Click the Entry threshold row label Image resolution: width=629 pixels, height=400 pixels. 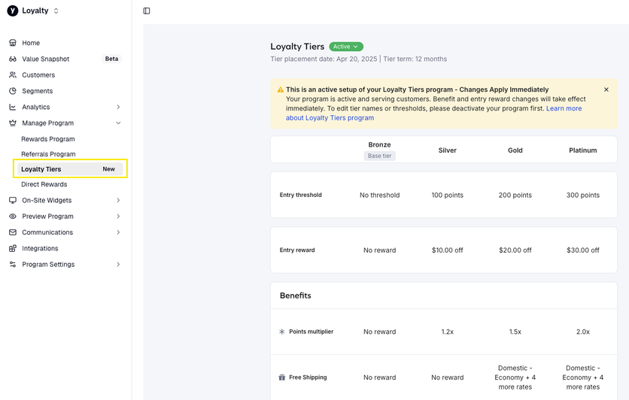point(300,195)
